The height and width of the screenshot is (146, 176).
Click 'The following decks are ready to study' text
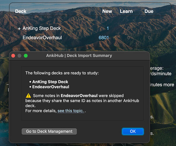click(62, 73)
